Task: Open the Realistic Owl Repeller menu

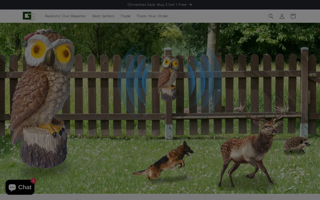Action: coord(65,16)
